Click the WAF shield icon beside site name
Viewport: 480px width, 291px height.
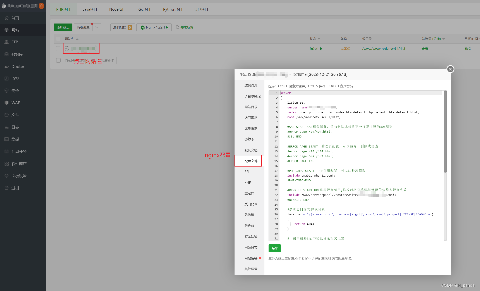[x=67, y=48]
